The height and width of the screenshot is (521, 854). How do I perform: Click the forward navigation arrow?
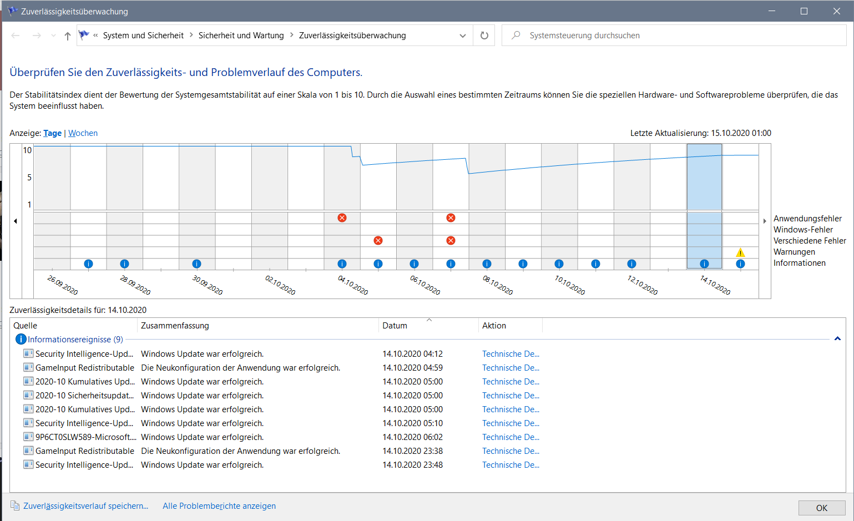tap(37, 36)
